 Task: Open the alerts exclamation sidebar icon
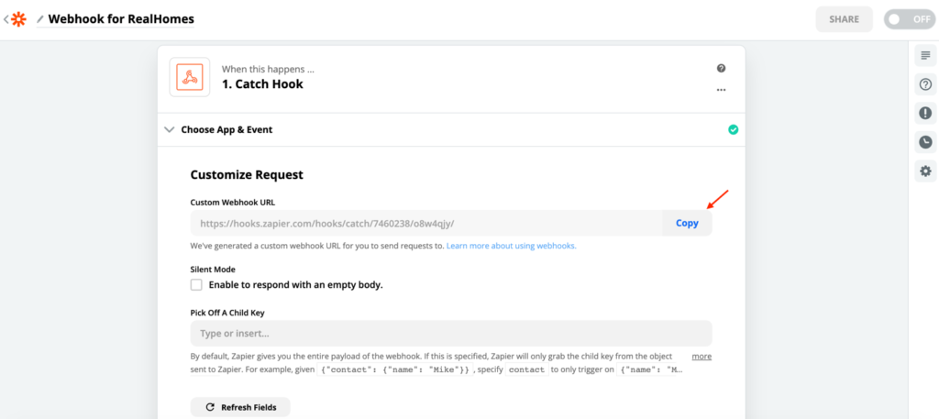pyautogui.click(x=925, y=113)
